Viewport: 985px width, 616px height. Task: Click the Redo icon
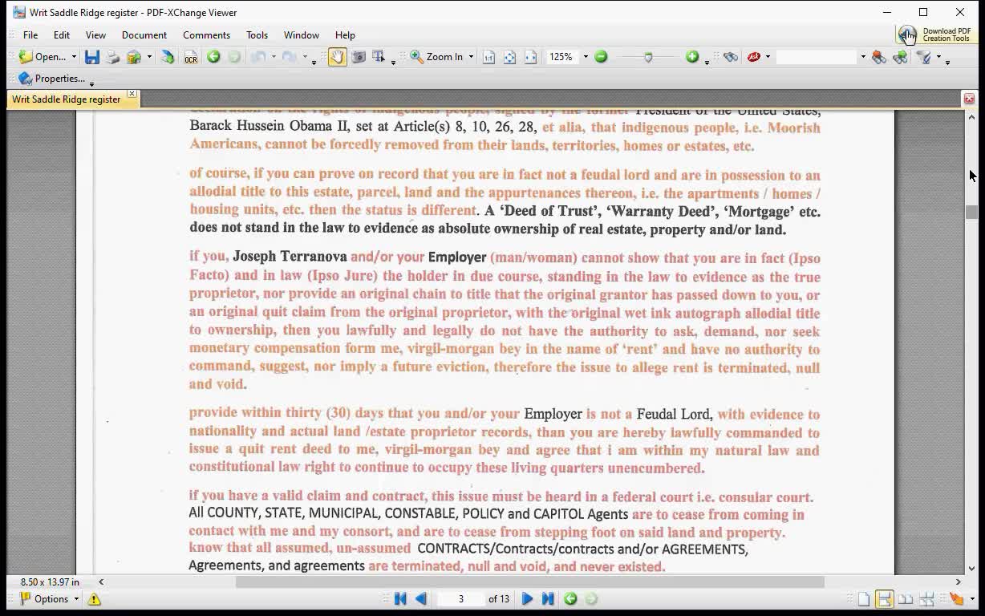[290, 57]
